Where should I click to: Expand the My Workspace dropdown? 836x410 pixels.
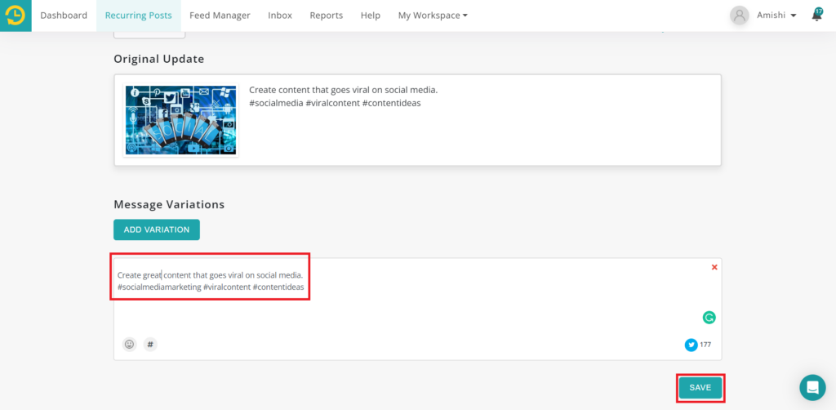(433, 16)
